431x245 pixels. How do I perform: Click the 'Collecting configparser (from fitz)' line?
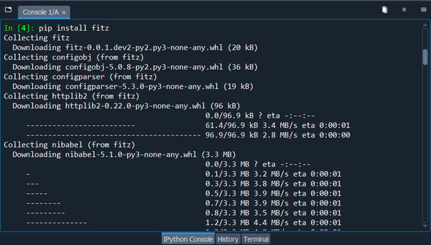click(80, 77)
